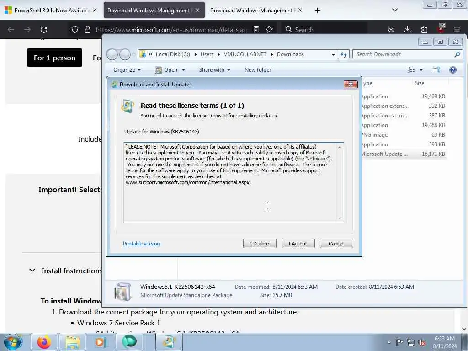Open Firefox hamburger application menu
468x351 pixels.
[x=457, y=29]
